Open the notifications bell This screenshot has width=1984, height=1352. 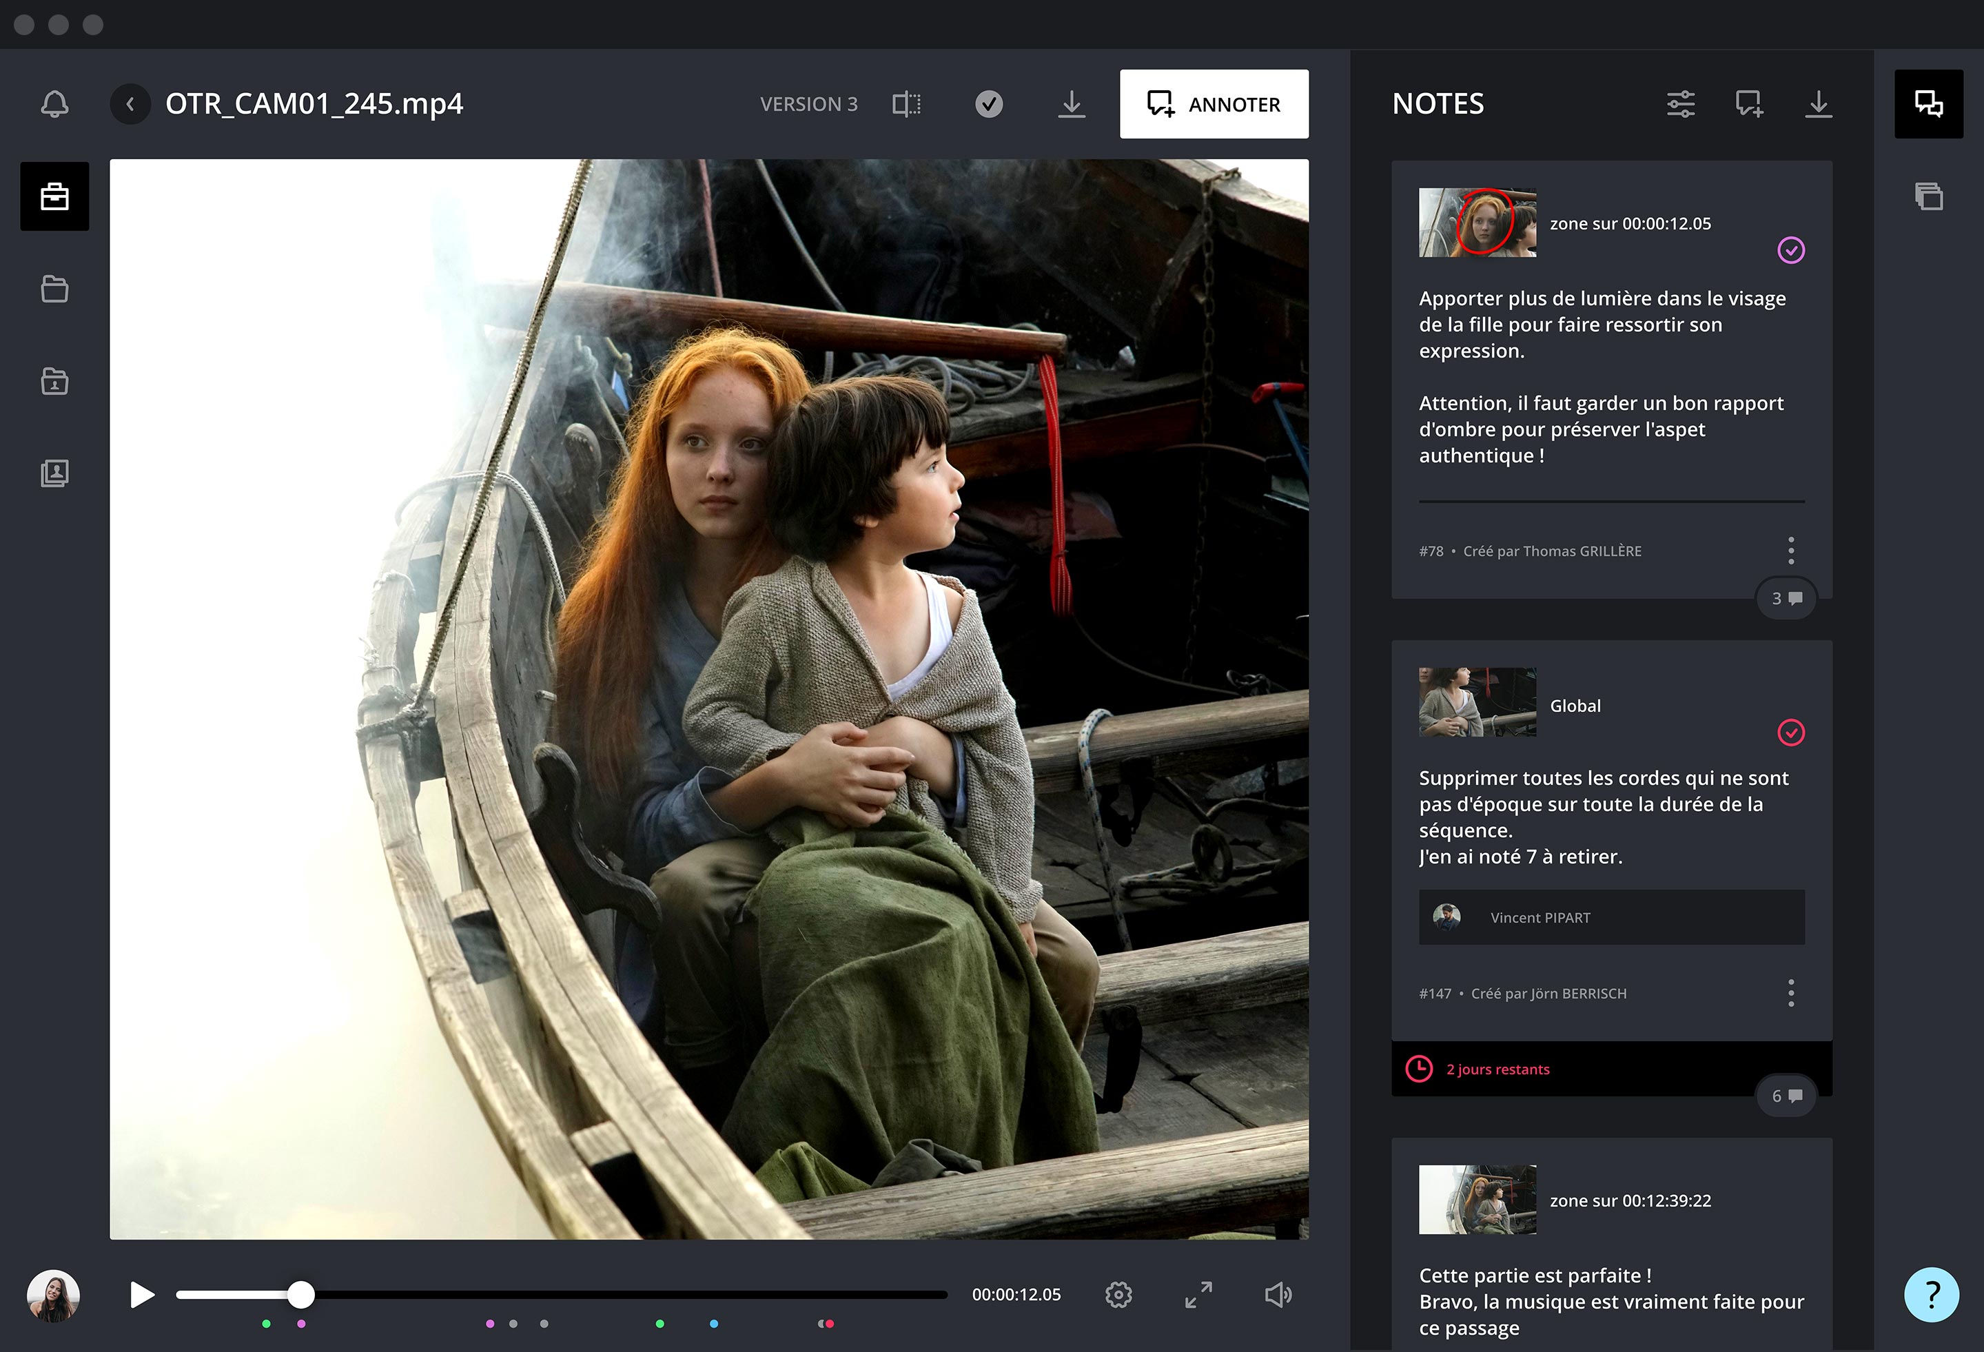pos(54,104)
